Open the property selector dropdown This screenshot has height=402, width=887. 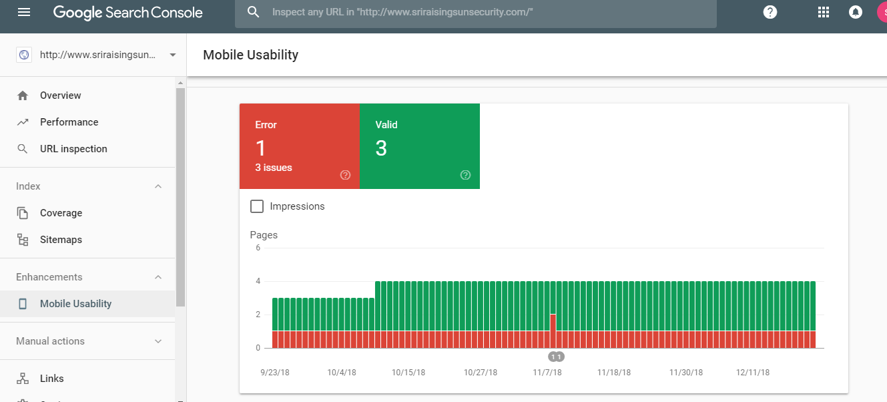click(x=172, y=55)
